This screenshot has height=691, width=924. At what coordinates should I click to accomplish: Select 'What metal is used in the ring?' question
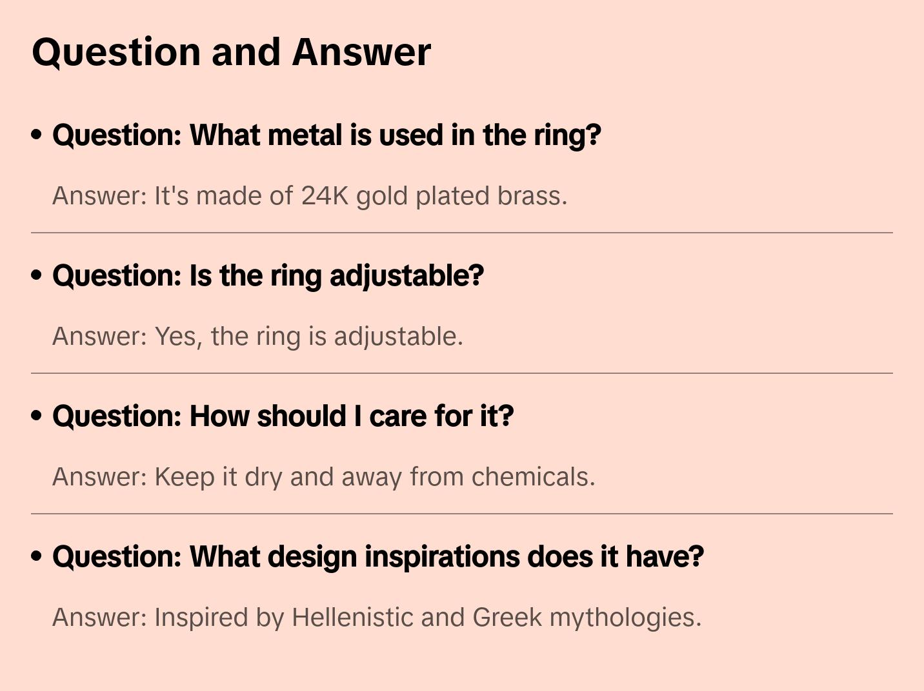tap(326, 135)
